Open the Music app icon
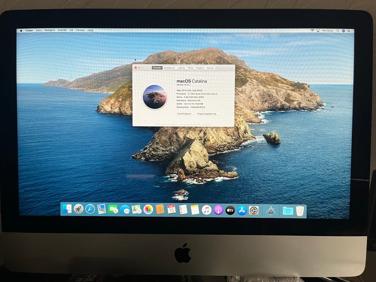 click(x=206, y=210)
